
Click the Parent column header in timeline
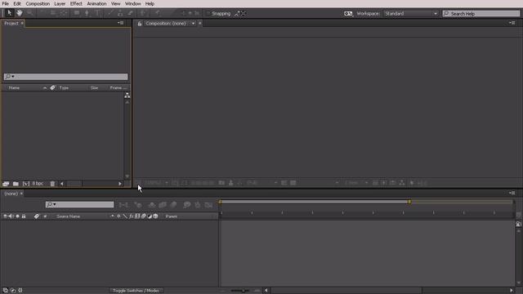click(172, 216)
